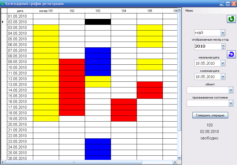Select yellow cell for 105 on 04.05.2010
Screen dimensions: 237x165
click(x=150, y=33)
